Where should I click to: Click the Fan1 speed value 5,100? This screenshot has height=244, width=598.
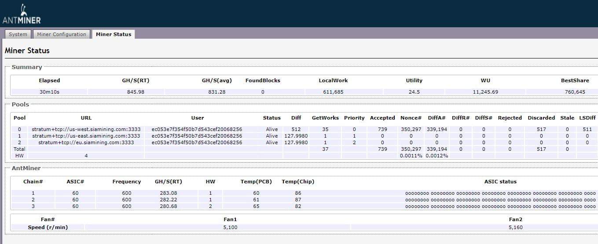[231, 227]
